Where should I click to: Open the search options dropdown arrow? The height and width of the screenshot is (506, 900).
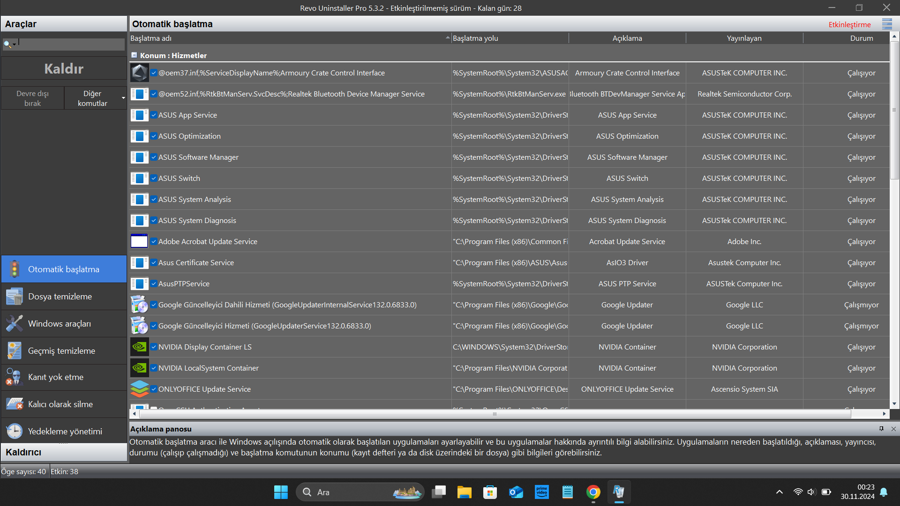15,45
